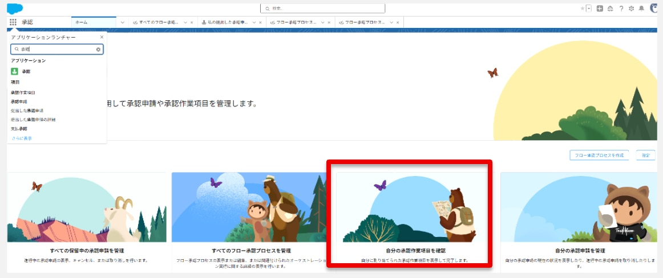Switch to the すべてのフロー承認 tab

click(x=156, y=22)
